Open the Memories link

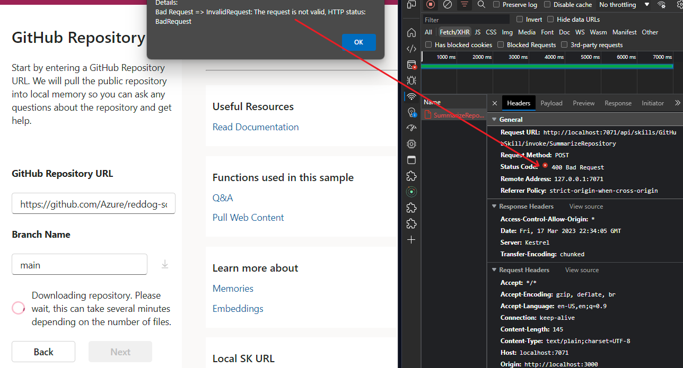[233, 289]
